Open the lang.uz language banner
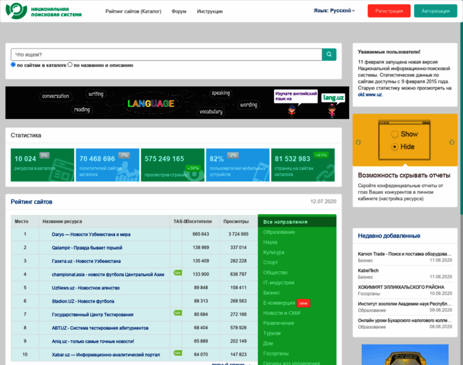 click(x=177, y=103)
